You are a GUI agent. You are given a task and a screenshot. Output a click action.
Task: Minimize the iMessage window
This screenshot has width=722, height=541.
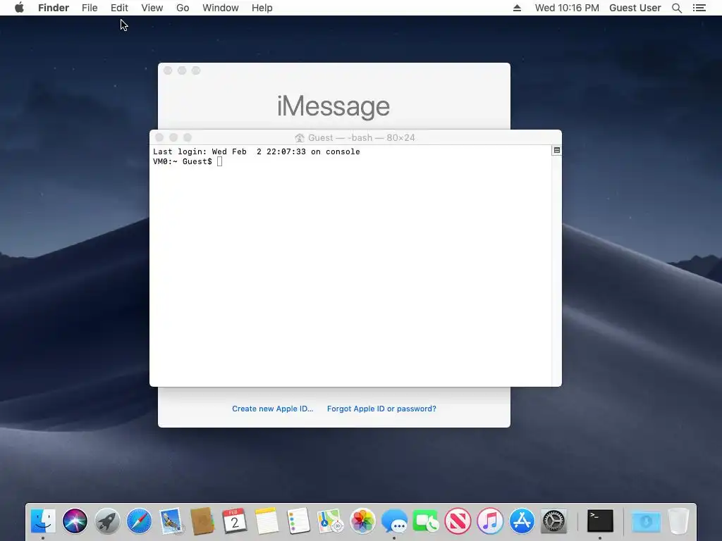(x=182, y=70)
